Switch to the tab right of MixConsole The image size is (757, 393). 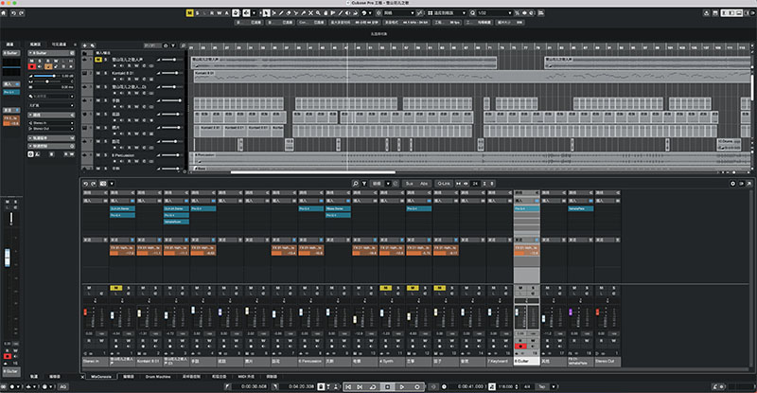pos(129,377)
